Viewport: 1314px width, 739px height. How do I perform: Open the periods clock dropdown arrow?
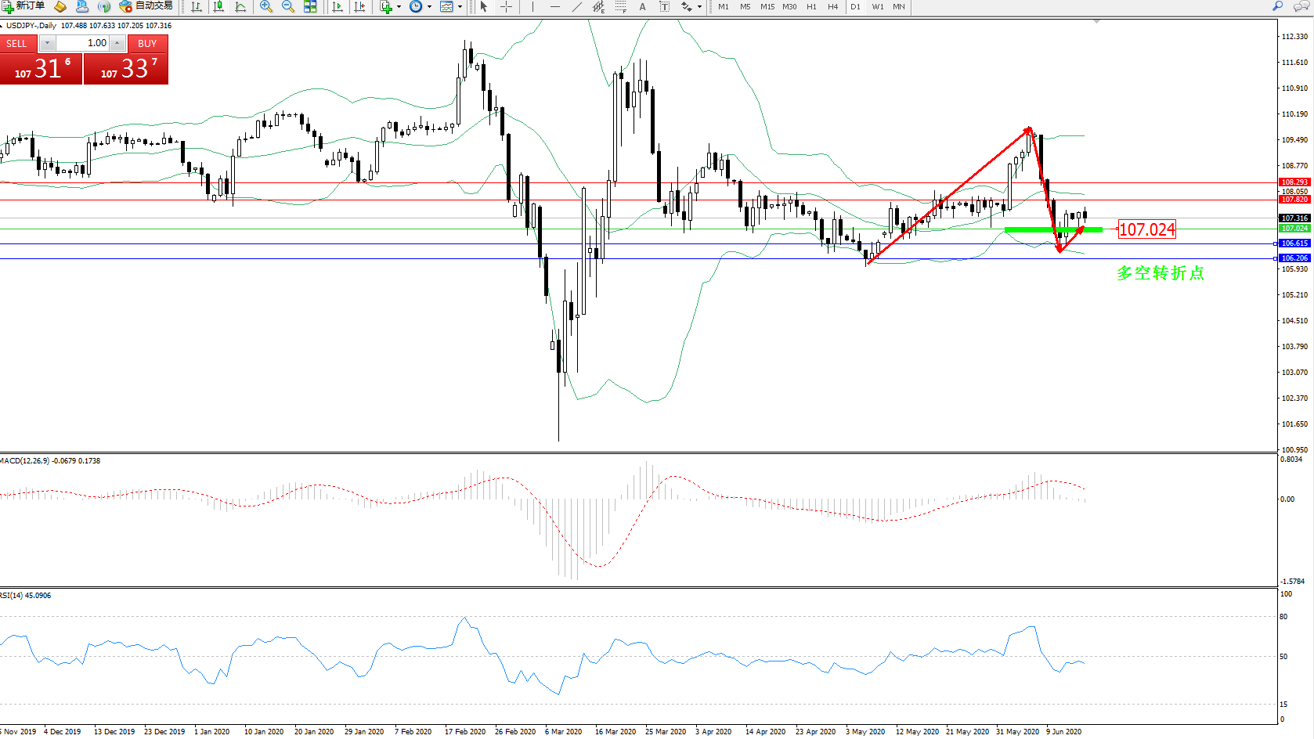tap(429, 6)
